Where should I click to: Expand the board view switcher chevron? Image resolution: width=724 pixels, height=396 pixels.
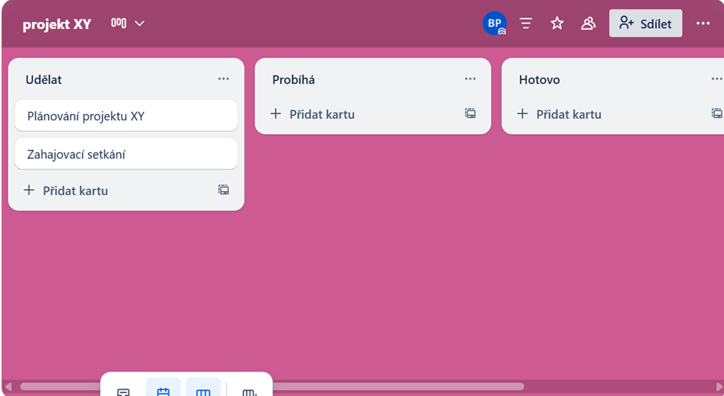139,24
